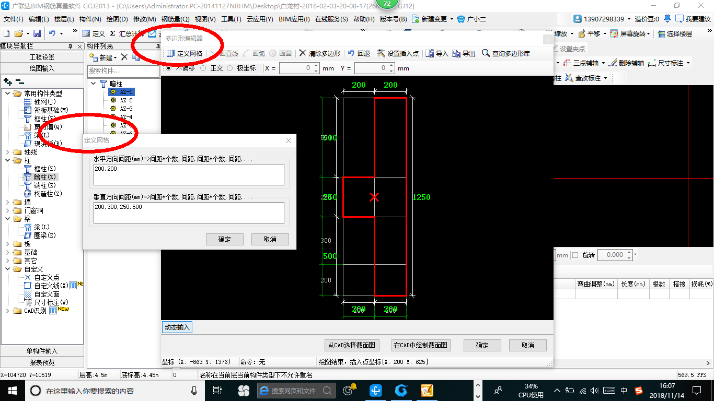Click the notification bell icon

coord(668,19)
